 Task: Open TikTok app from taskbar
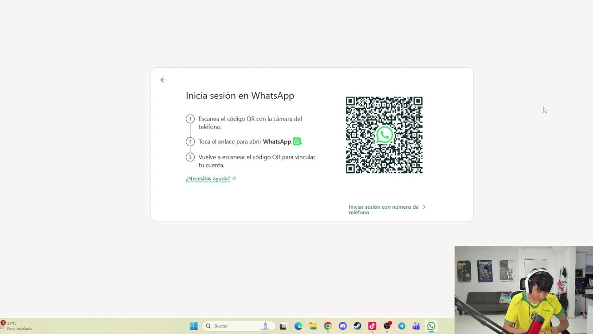coord(372,326)
